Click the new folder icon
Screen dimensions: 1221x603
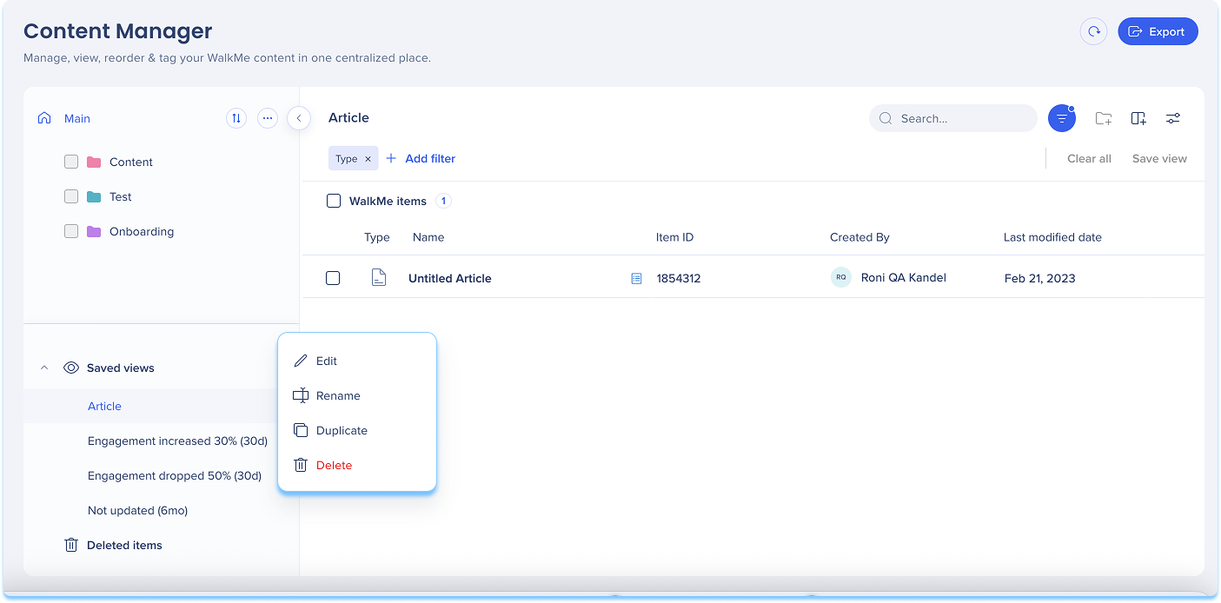(1104, 118)
